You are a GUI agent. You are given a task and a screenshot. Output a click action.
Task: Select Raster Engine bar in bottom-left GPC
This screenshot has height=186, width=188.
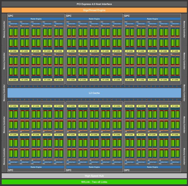36,167
